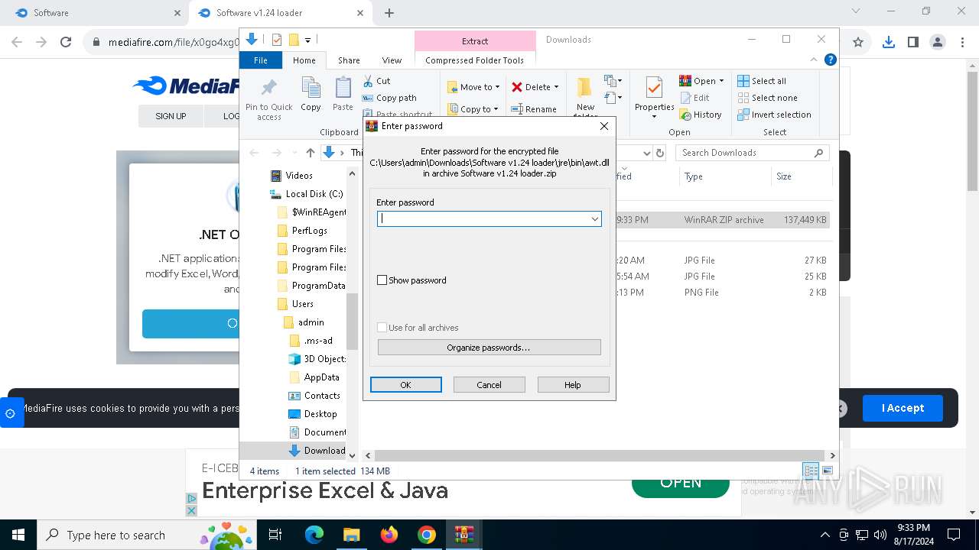The image size is (979, 550).
Task: Open the Enter password dropdown arrow
Action: point(594,219)
